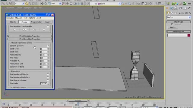
Task: Enable Glue Demolished by Rebars checkbox
Action: (x=48, y=77)
